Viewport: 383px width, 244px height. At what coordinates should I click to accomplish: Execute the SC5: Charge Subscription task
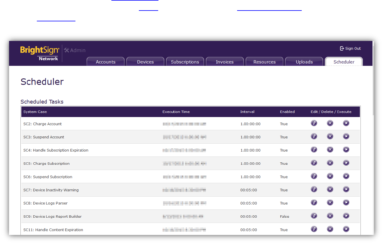(x=346, y=163)
